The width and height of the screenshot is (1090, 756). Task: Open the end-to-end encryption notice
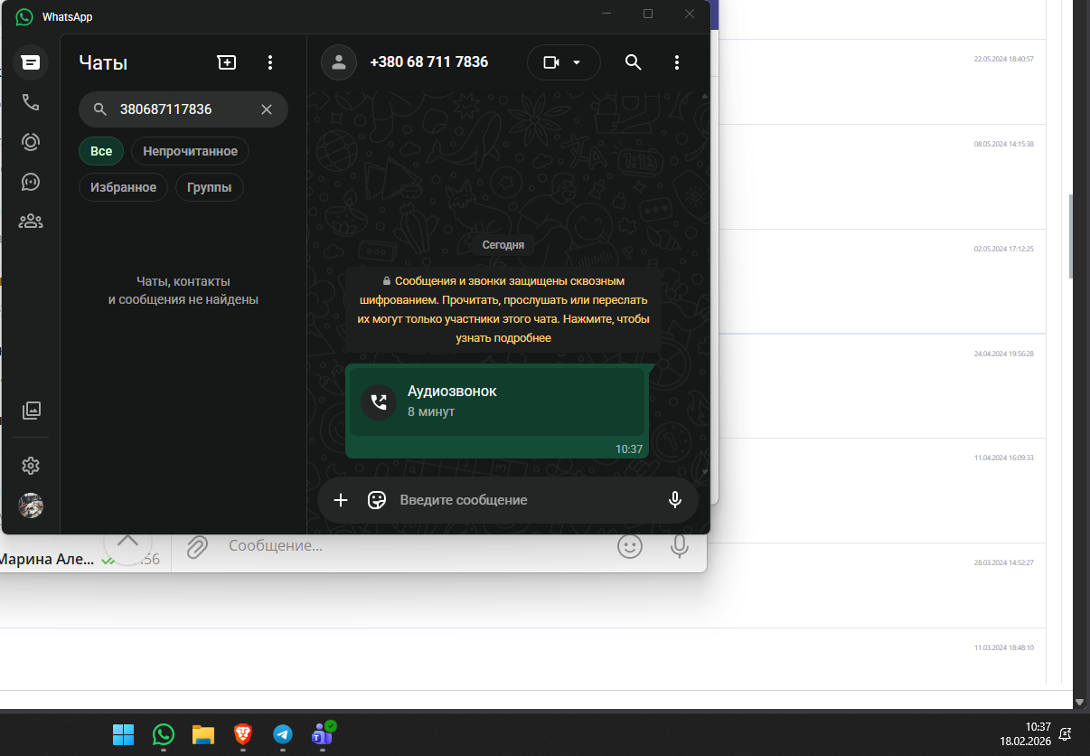503,309
